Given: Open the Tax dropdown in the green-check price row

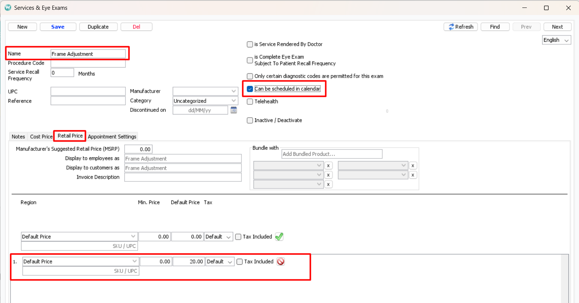Looking at the screenshot, I should 219,237.
